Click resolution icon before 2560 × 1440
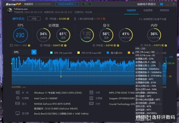This screenshot has width=179, height=123. coord(11,45)
